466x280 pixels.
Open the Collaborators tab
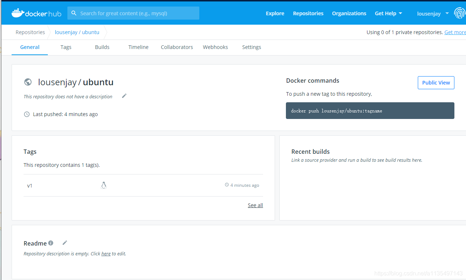tap(177, 47)
